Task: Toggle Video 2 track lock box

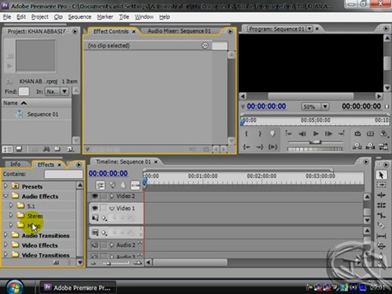Action: point(104,196)
